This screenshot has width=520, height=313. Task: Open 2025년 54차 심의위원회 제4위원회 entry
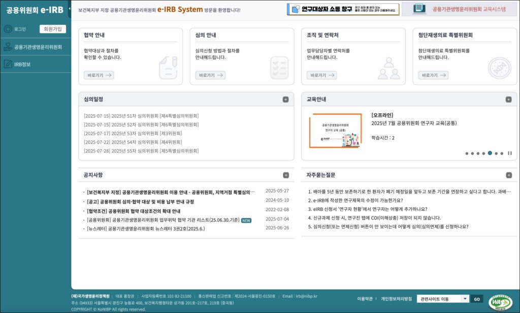pyautogui.click(x=133, y=142)
